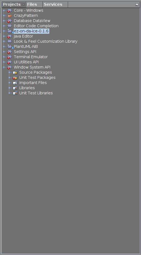The image size is (141, 255).
Task: Click the Important Files folder icon
Action: click(x=15, y=83)
